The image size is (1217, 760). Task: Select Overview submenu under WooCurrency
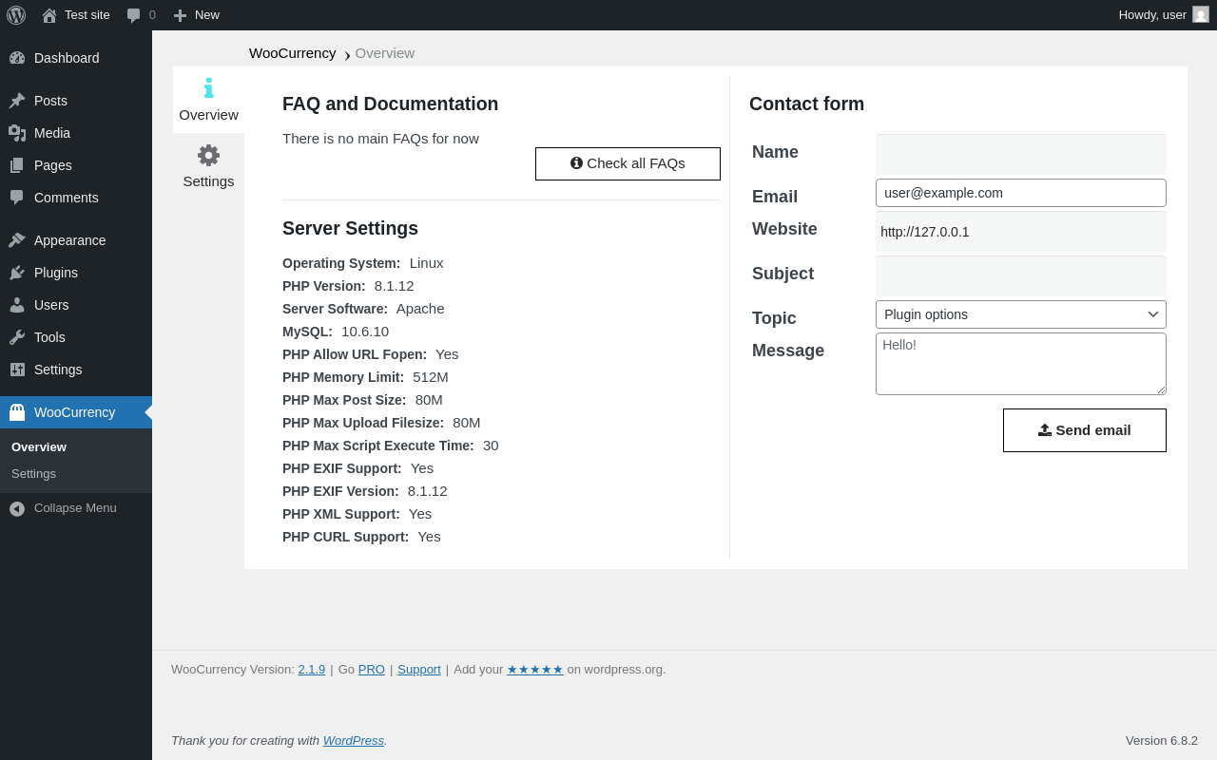(x=39, y=446)
